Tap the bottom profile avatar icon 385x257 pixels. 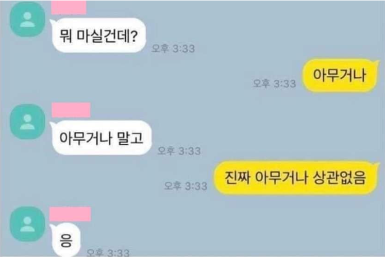click(27, 224)
